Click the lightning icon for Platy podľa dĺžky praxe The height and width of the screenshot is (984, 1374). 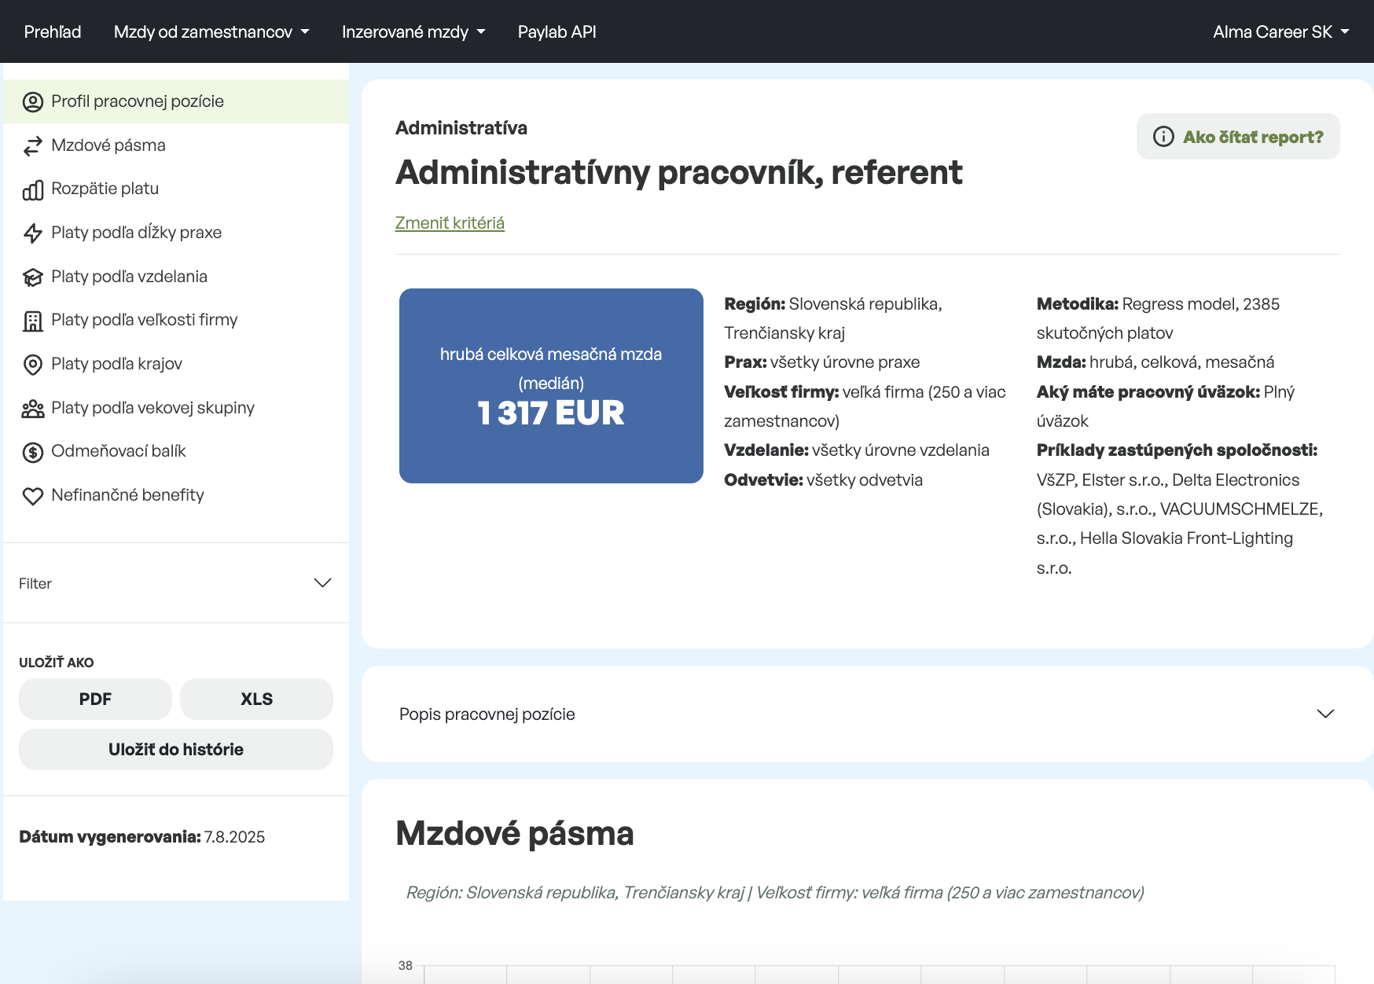[x=33, y=233]
